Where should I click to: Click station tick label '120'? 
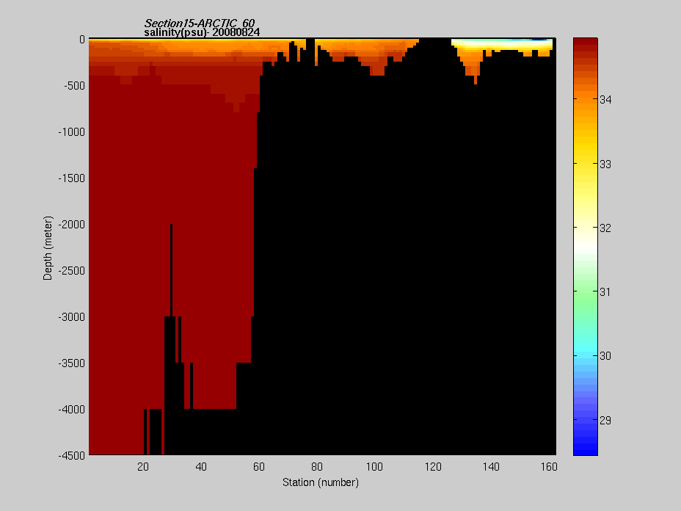(433, 467)
